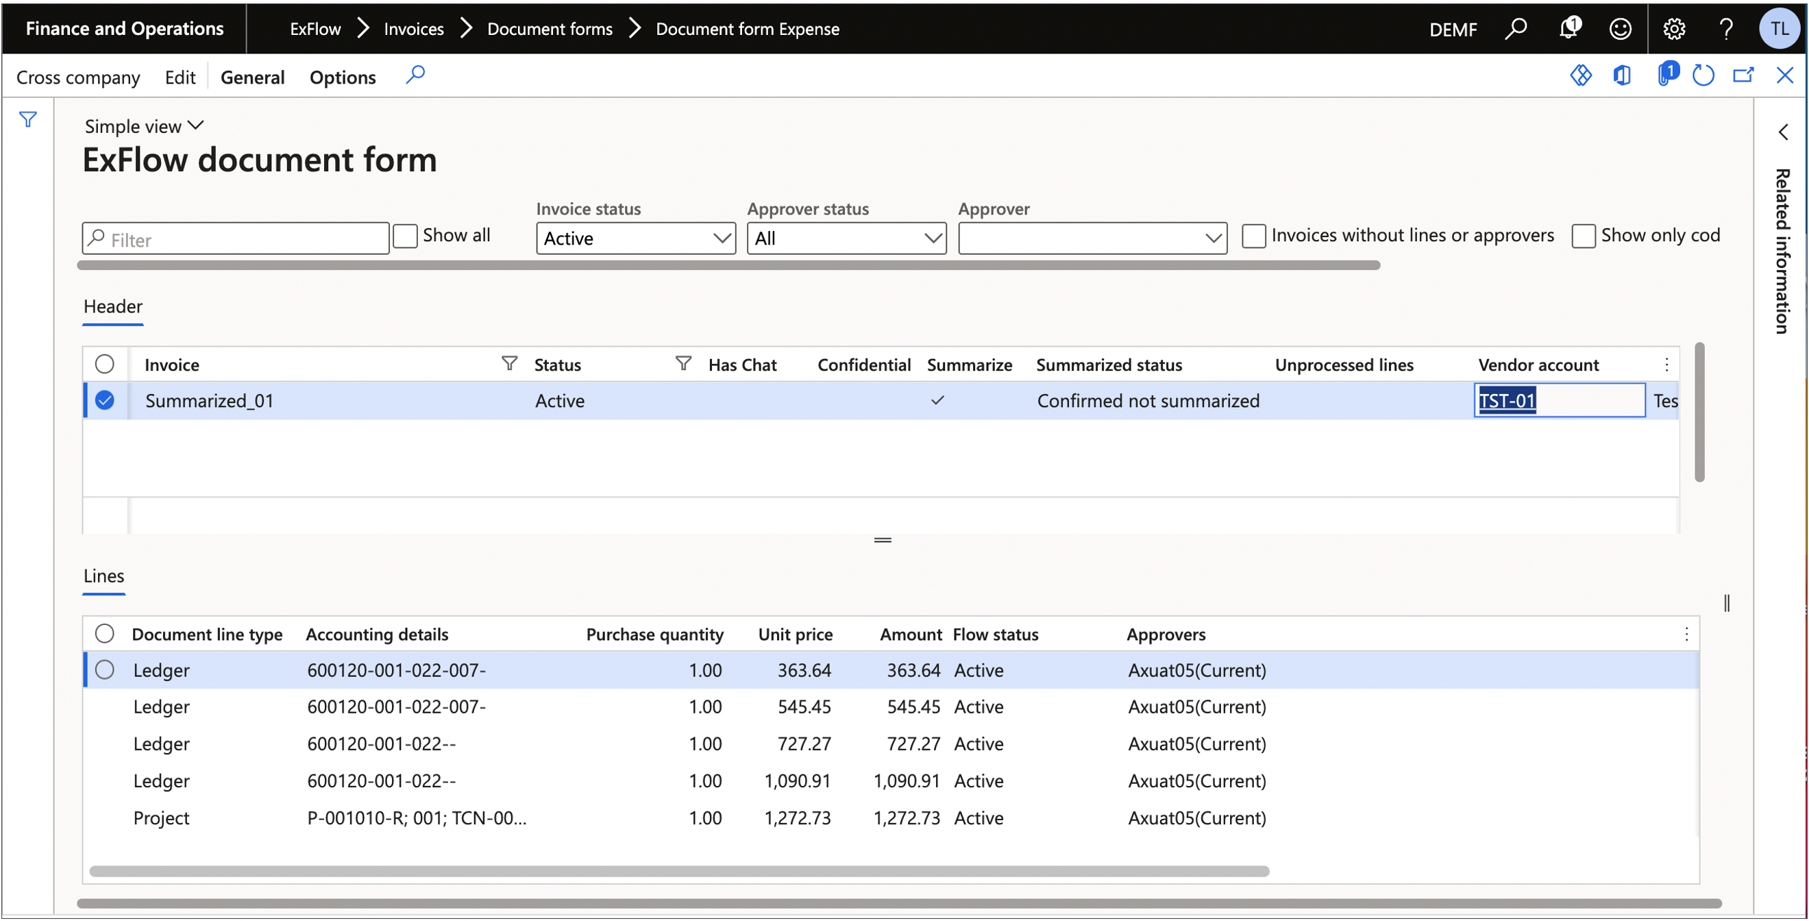Click the Edit menu item

(180, 77)
